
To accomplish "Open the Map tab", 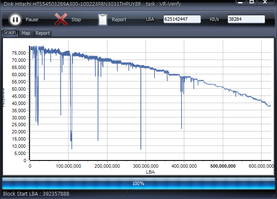I will tap(26, 33).
